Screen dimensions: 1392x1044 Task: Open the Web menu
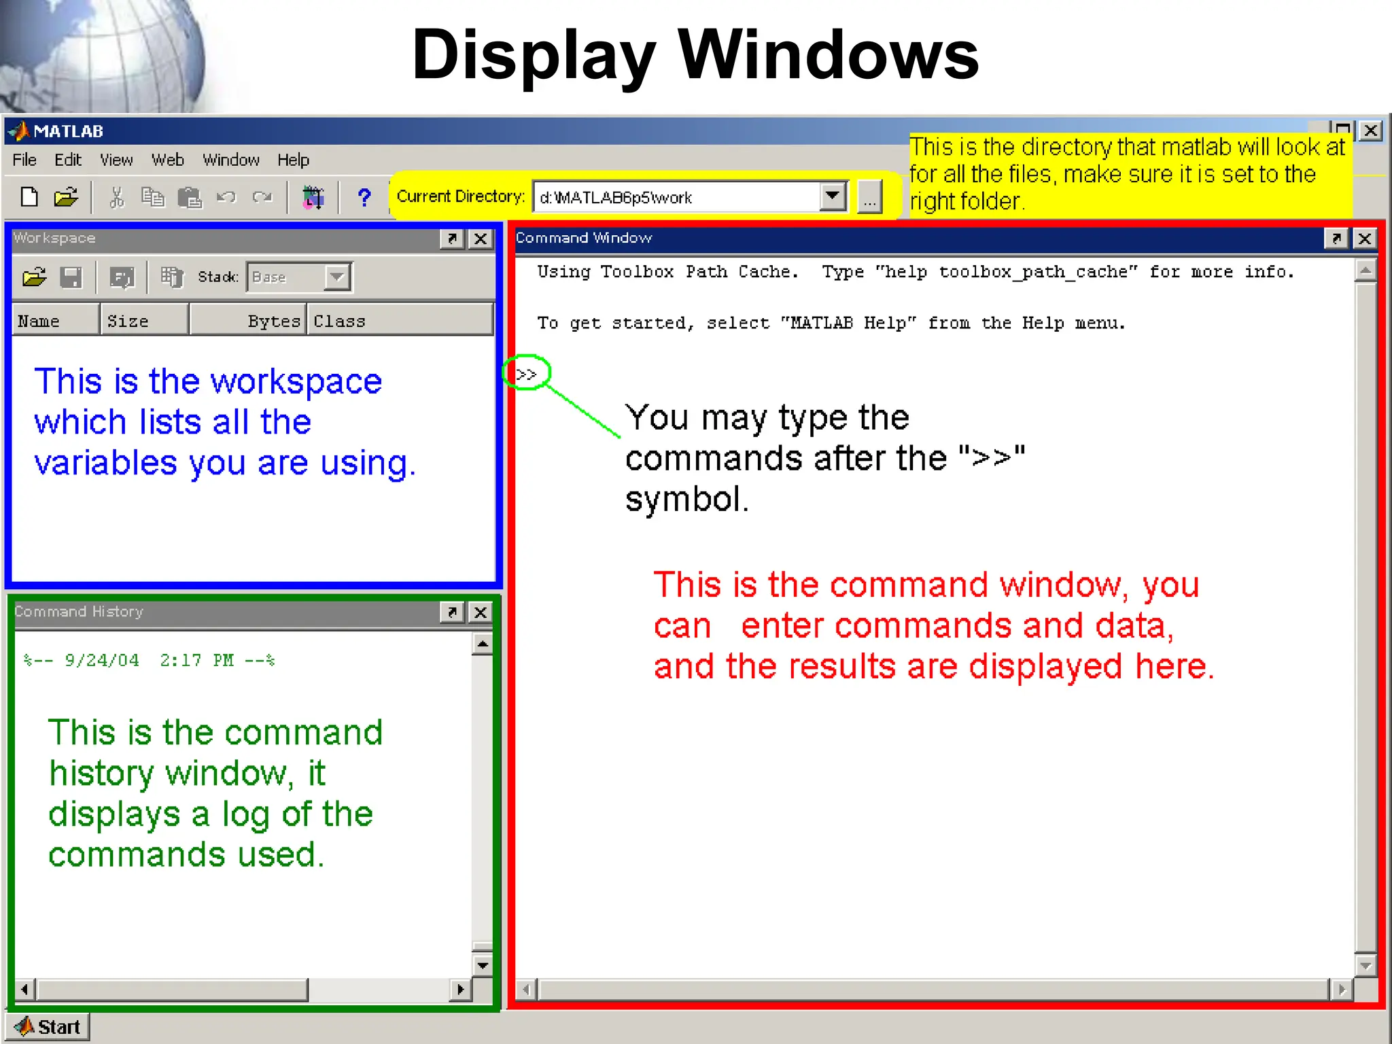coord(167,160)
